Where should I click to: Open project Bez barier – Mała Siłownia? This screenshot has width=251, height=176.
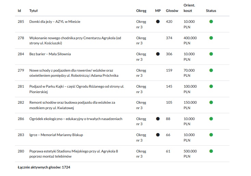tap(50, 54)
